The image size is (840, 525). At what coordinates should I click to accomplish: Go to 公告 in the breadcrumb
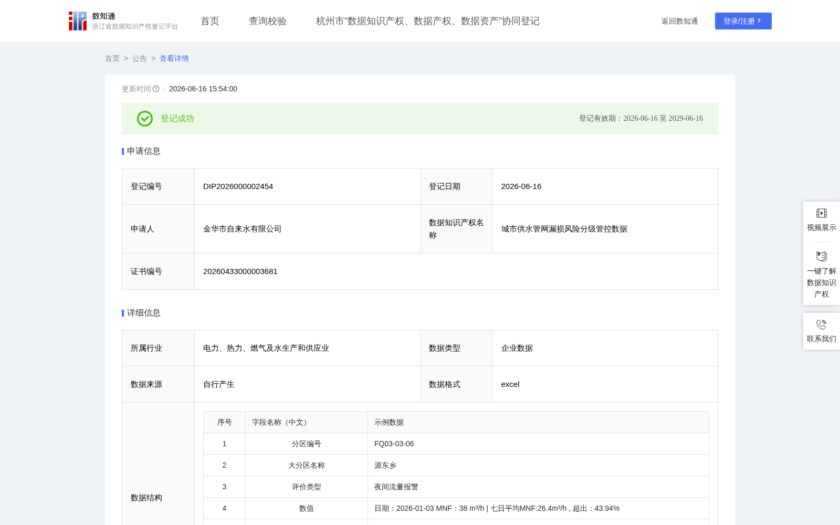(x=140, y=58)
